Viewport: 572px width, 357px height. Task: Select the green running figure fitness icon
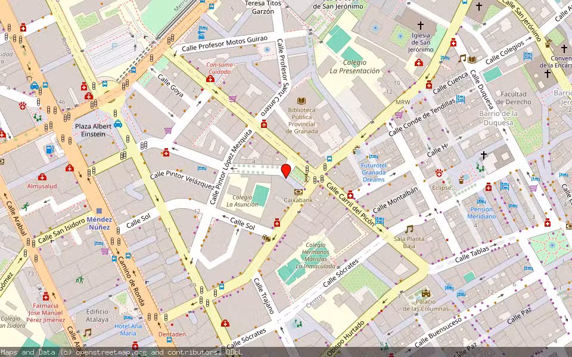tap(25, 206)
